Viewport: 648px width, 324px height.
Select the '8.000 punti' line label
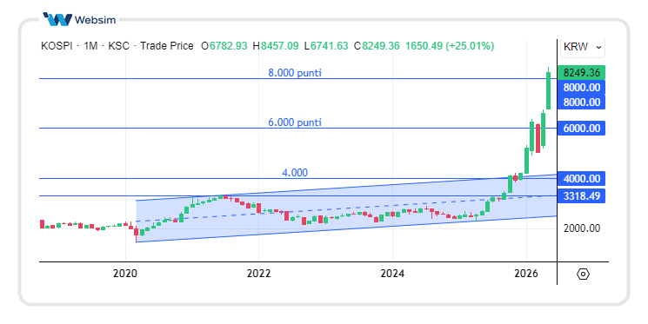coord(295,73)
